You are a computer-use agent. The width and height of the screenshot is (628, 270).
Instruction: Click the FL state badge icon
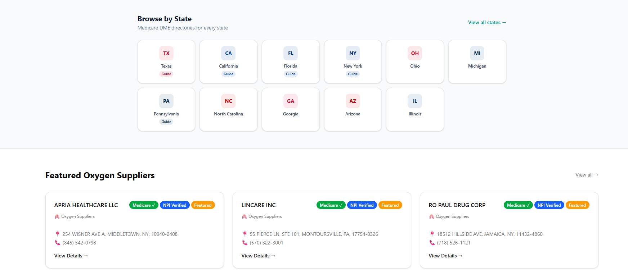tap(291, 53)
